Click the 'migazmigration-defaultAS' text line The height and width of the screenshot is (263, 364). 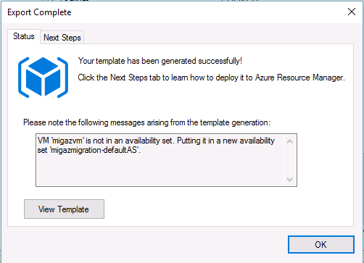88,150
